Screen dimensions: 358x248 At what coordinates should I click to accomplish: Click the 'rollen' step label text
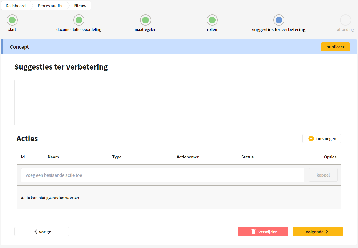[x=212, y=29]
